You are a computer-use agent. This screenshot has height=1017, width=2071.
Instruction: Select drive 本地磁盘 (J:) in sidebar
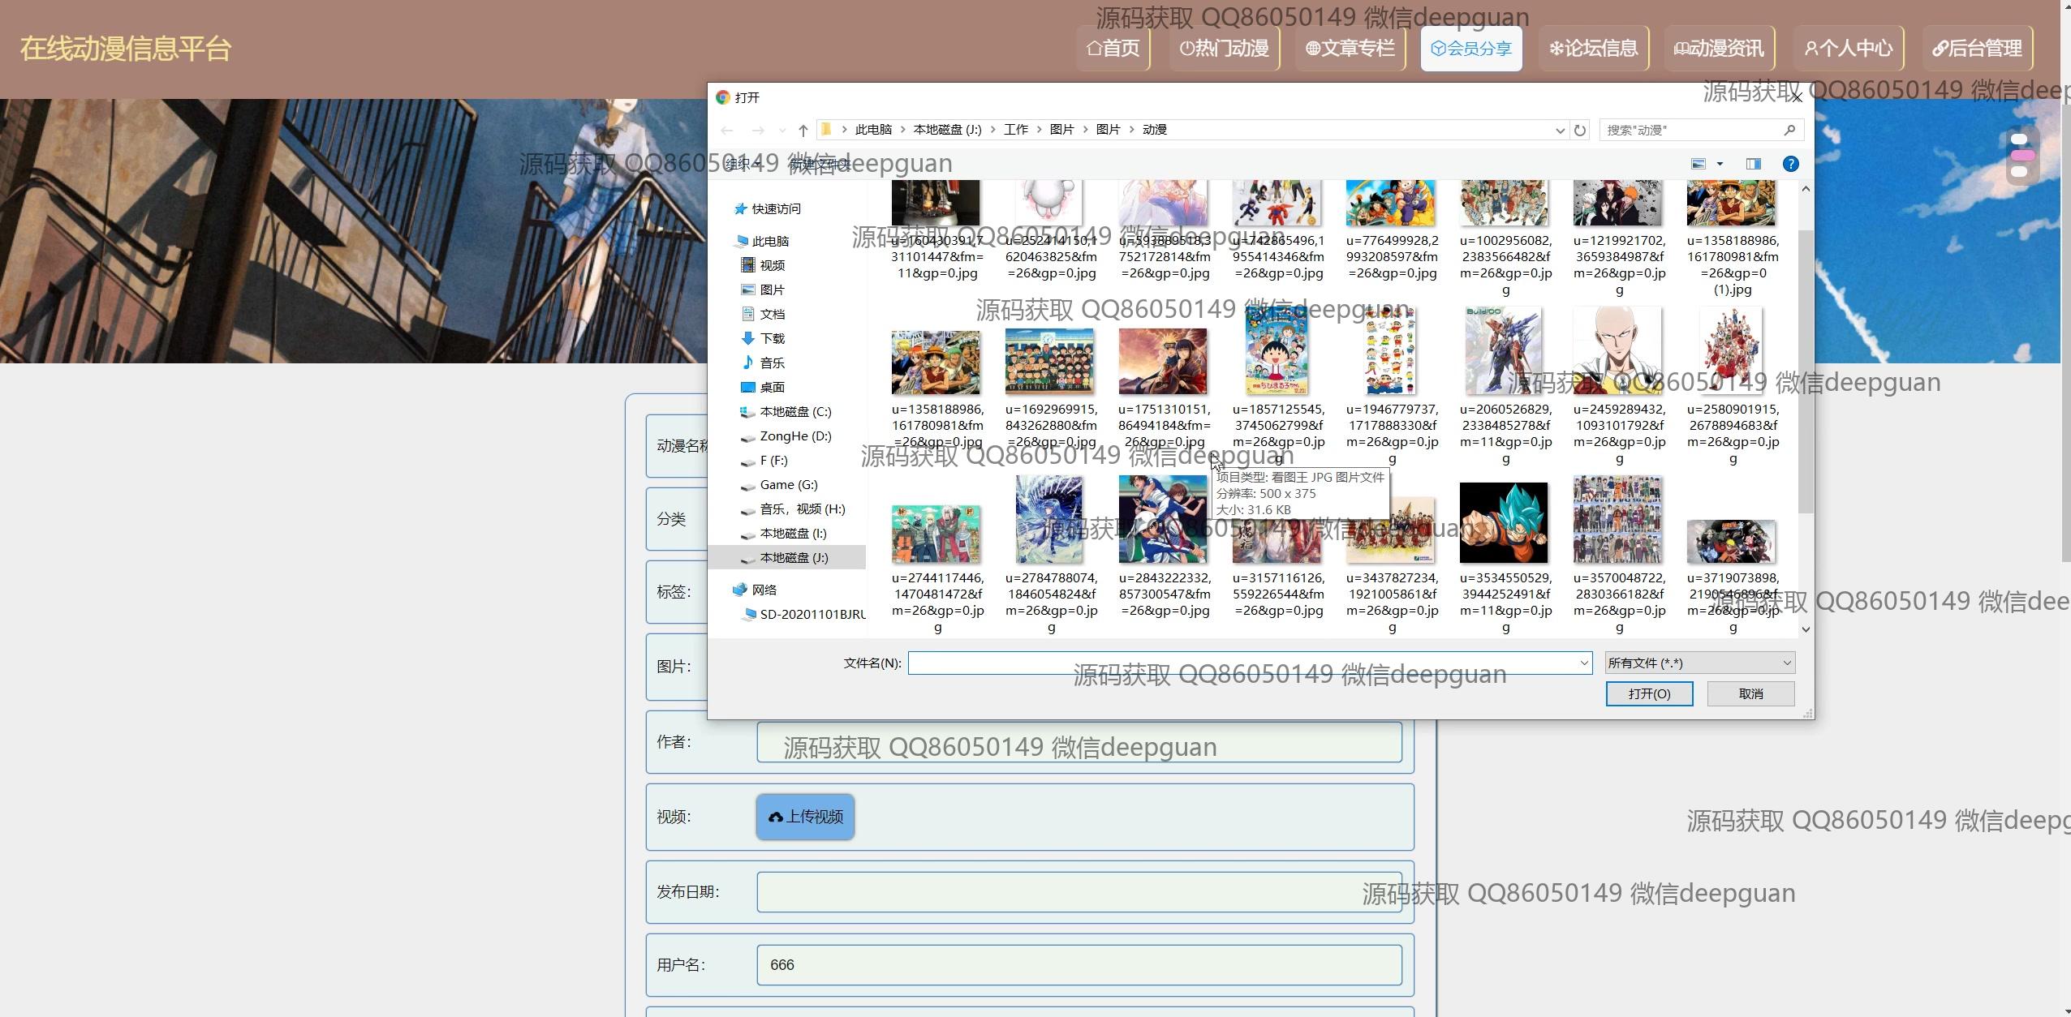click(794, 557)
